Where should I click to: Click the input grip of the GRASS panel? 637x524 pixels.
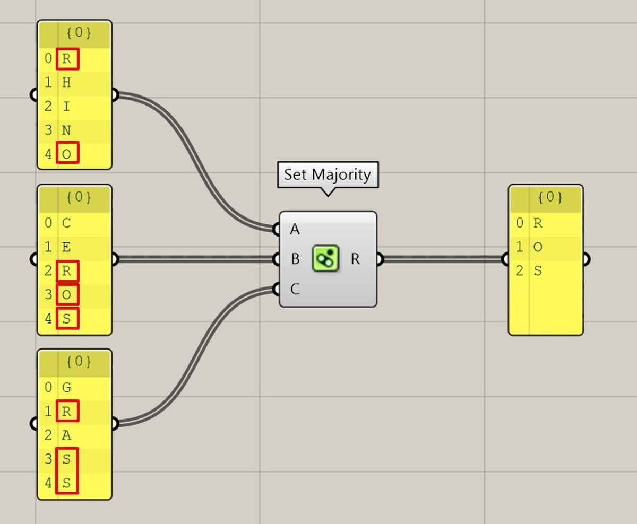(35, 424)
